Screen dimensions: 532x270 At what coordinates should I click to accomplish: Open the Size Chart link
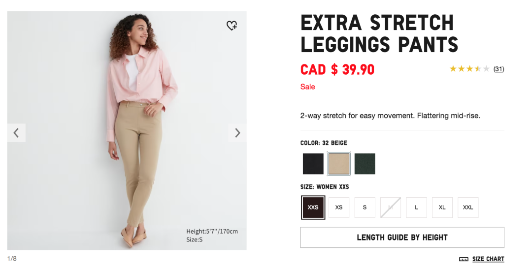click(x=488, y=259)
